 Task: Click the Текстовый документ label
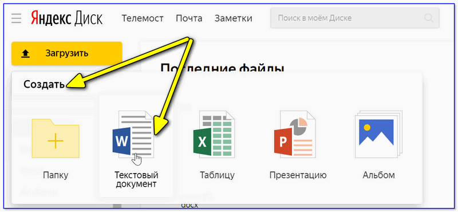[x=136, y=179]
